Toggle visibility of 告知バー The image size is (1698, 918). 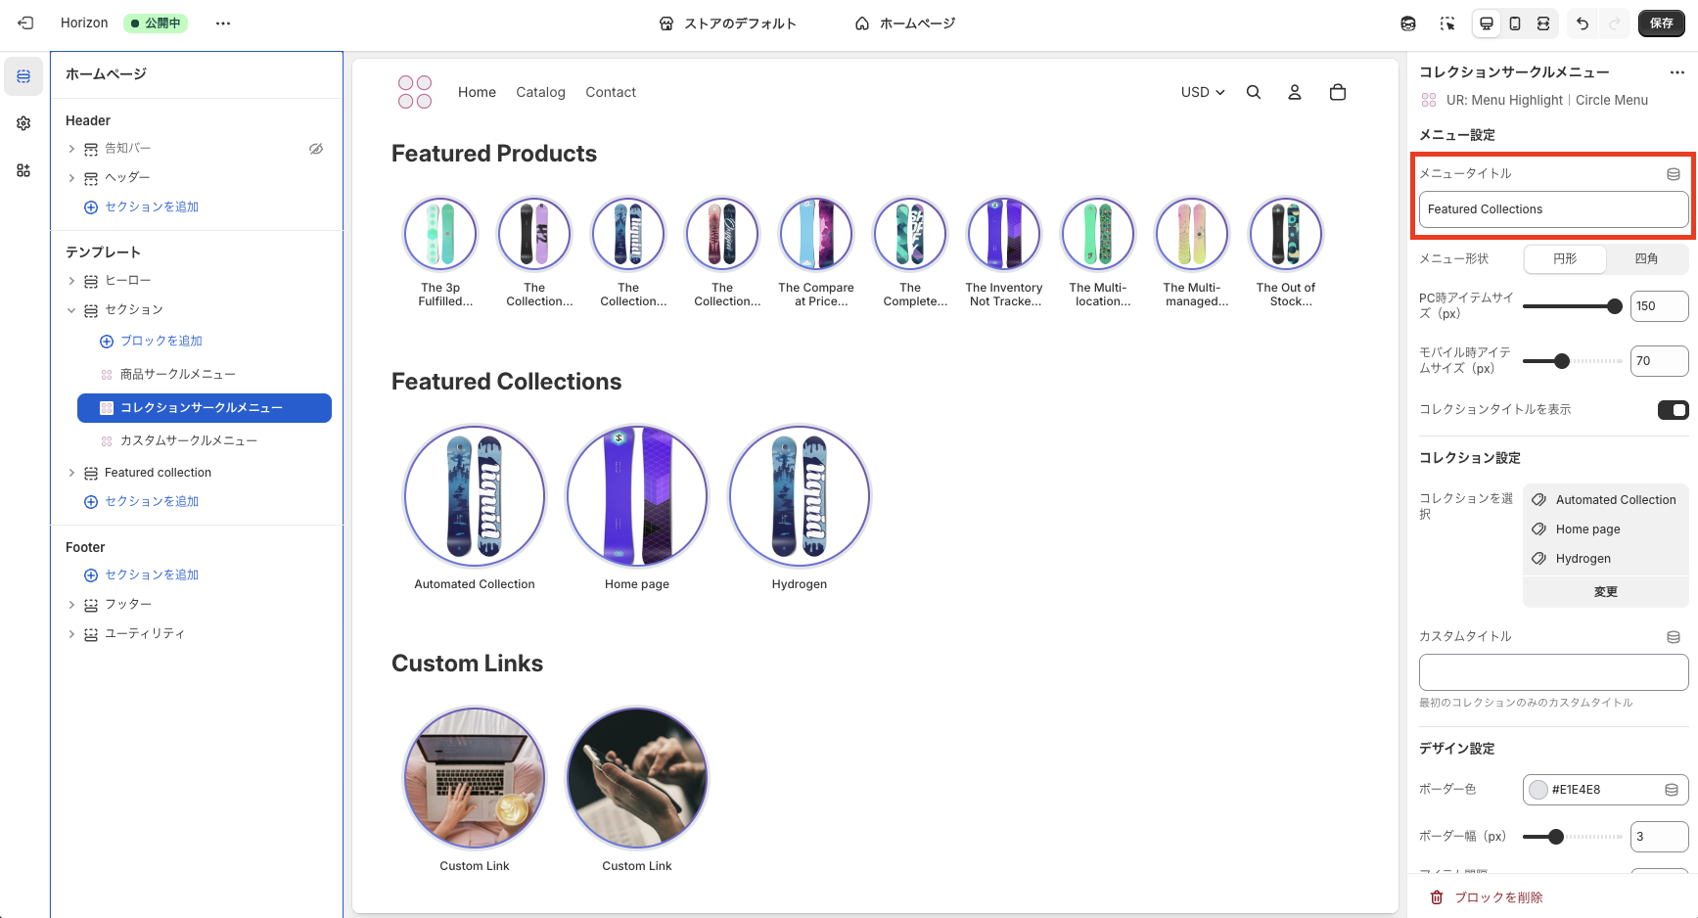[315, 148]
